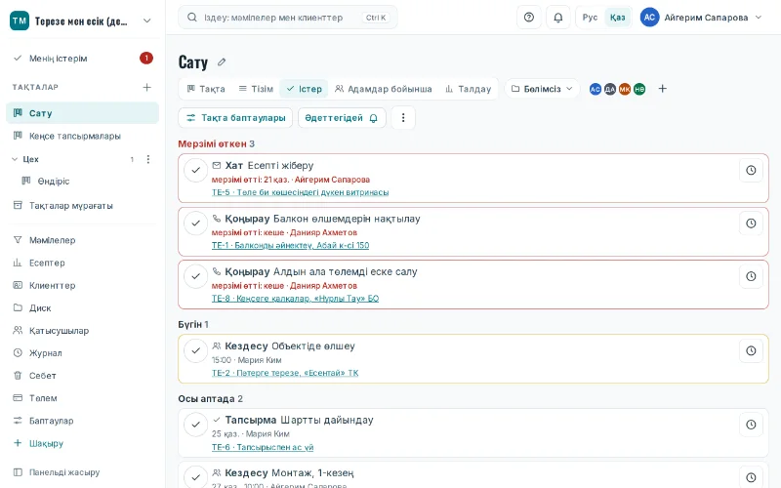Open Диск in sidebar
Image resolution: width=781 pixels, height=488 pixels.
(x=82, y=307)
